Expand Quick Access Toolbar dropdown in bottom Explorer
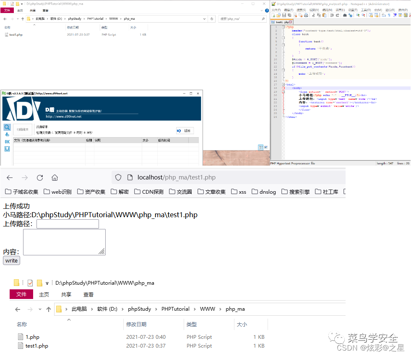411x356 pixels. pyautogui.click(x=47, y=283)
